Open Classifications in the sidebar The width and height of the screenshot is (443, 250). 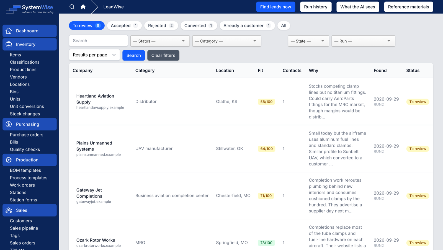(x=25, y=62)
